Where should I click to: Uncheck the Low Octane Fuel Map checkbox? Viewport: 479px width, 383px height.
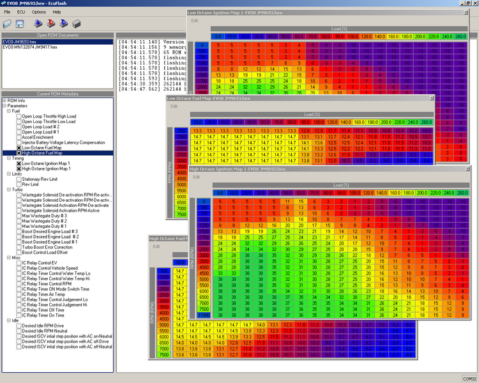(19, 147)
